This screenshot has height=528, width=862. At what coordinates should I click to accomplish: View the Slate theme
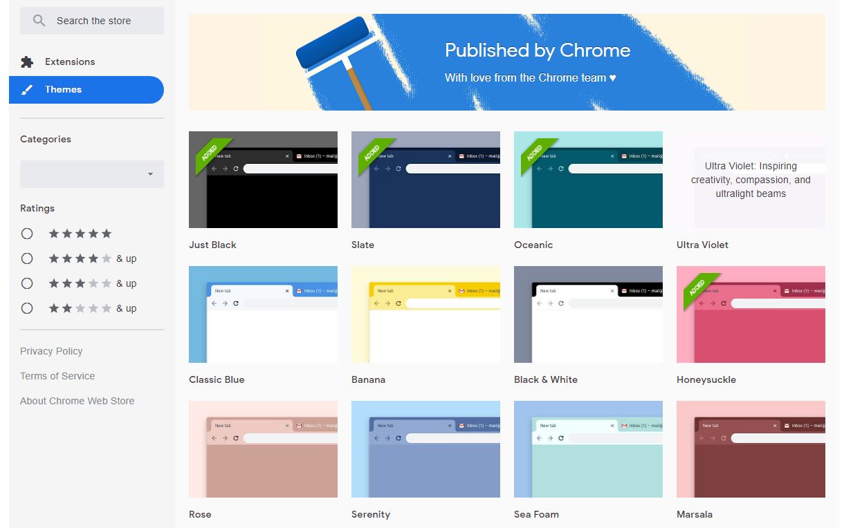[x=425, y=180]
